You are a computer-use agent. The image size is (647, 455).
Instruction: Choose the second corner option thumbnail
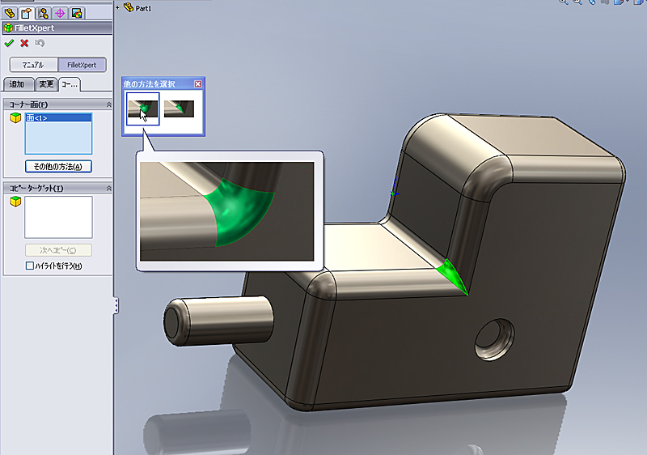pos(179,108)
